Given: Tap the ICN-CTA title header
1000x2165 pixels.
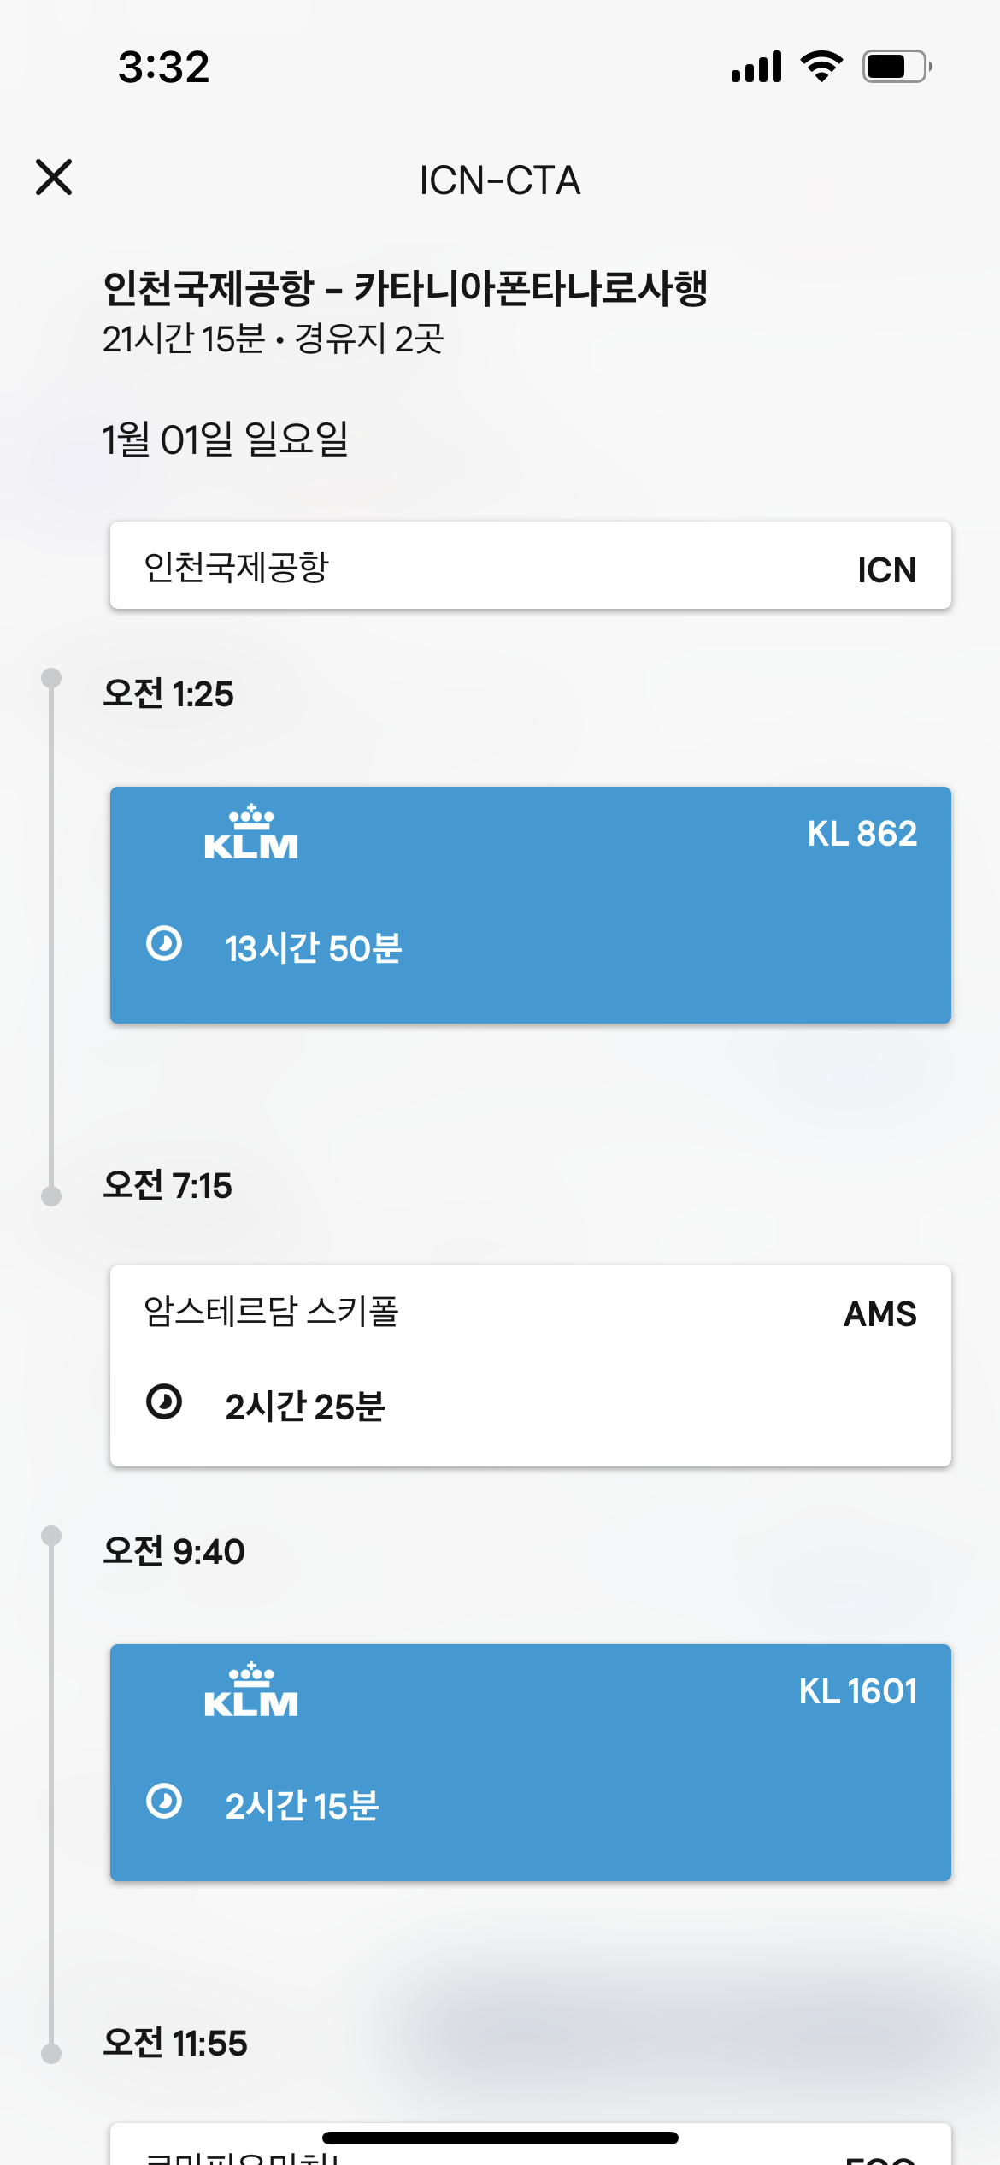Looking at the screenshot, I should click(x=500, y=180).
